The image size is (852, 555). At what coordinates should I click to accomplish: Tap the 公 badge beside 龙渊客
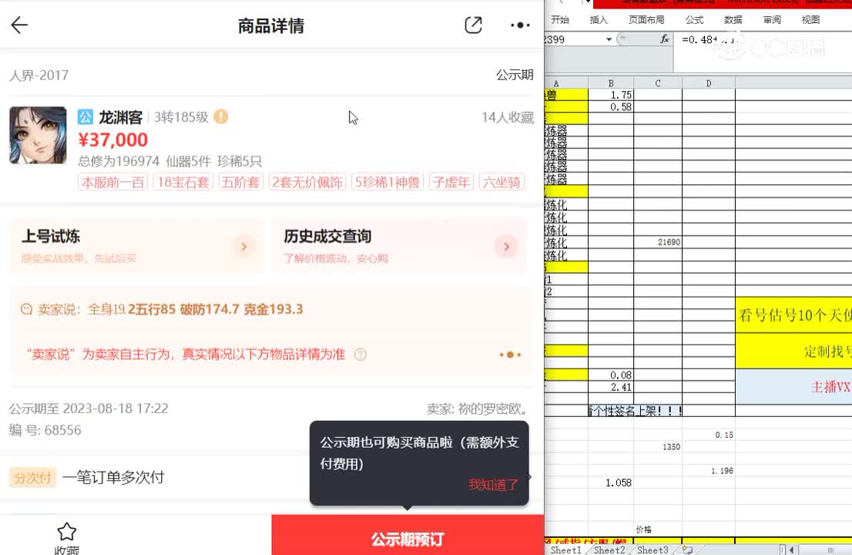point(86,117)
